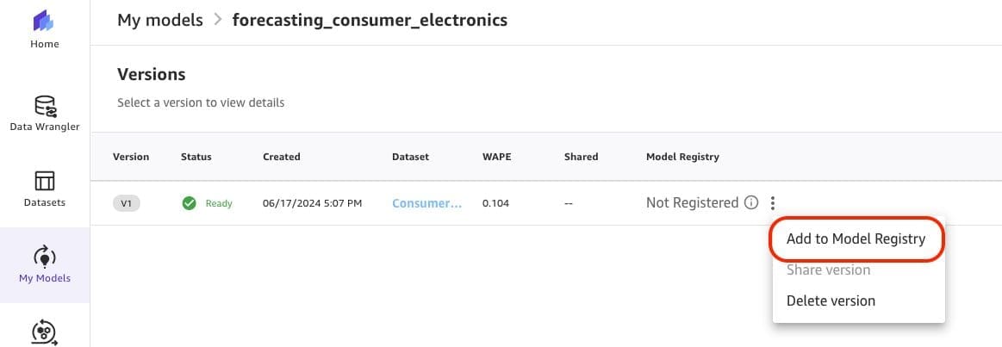The width and height of the screenshot is (1002, 347).
Task: Open the Data Wrangler sidebar icon
Action: (44, 107)
